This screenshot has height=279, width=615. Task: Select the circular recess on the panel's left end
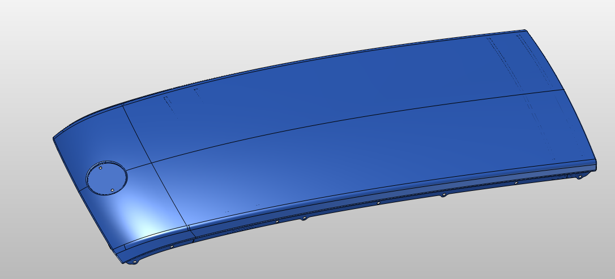point(106,177)
